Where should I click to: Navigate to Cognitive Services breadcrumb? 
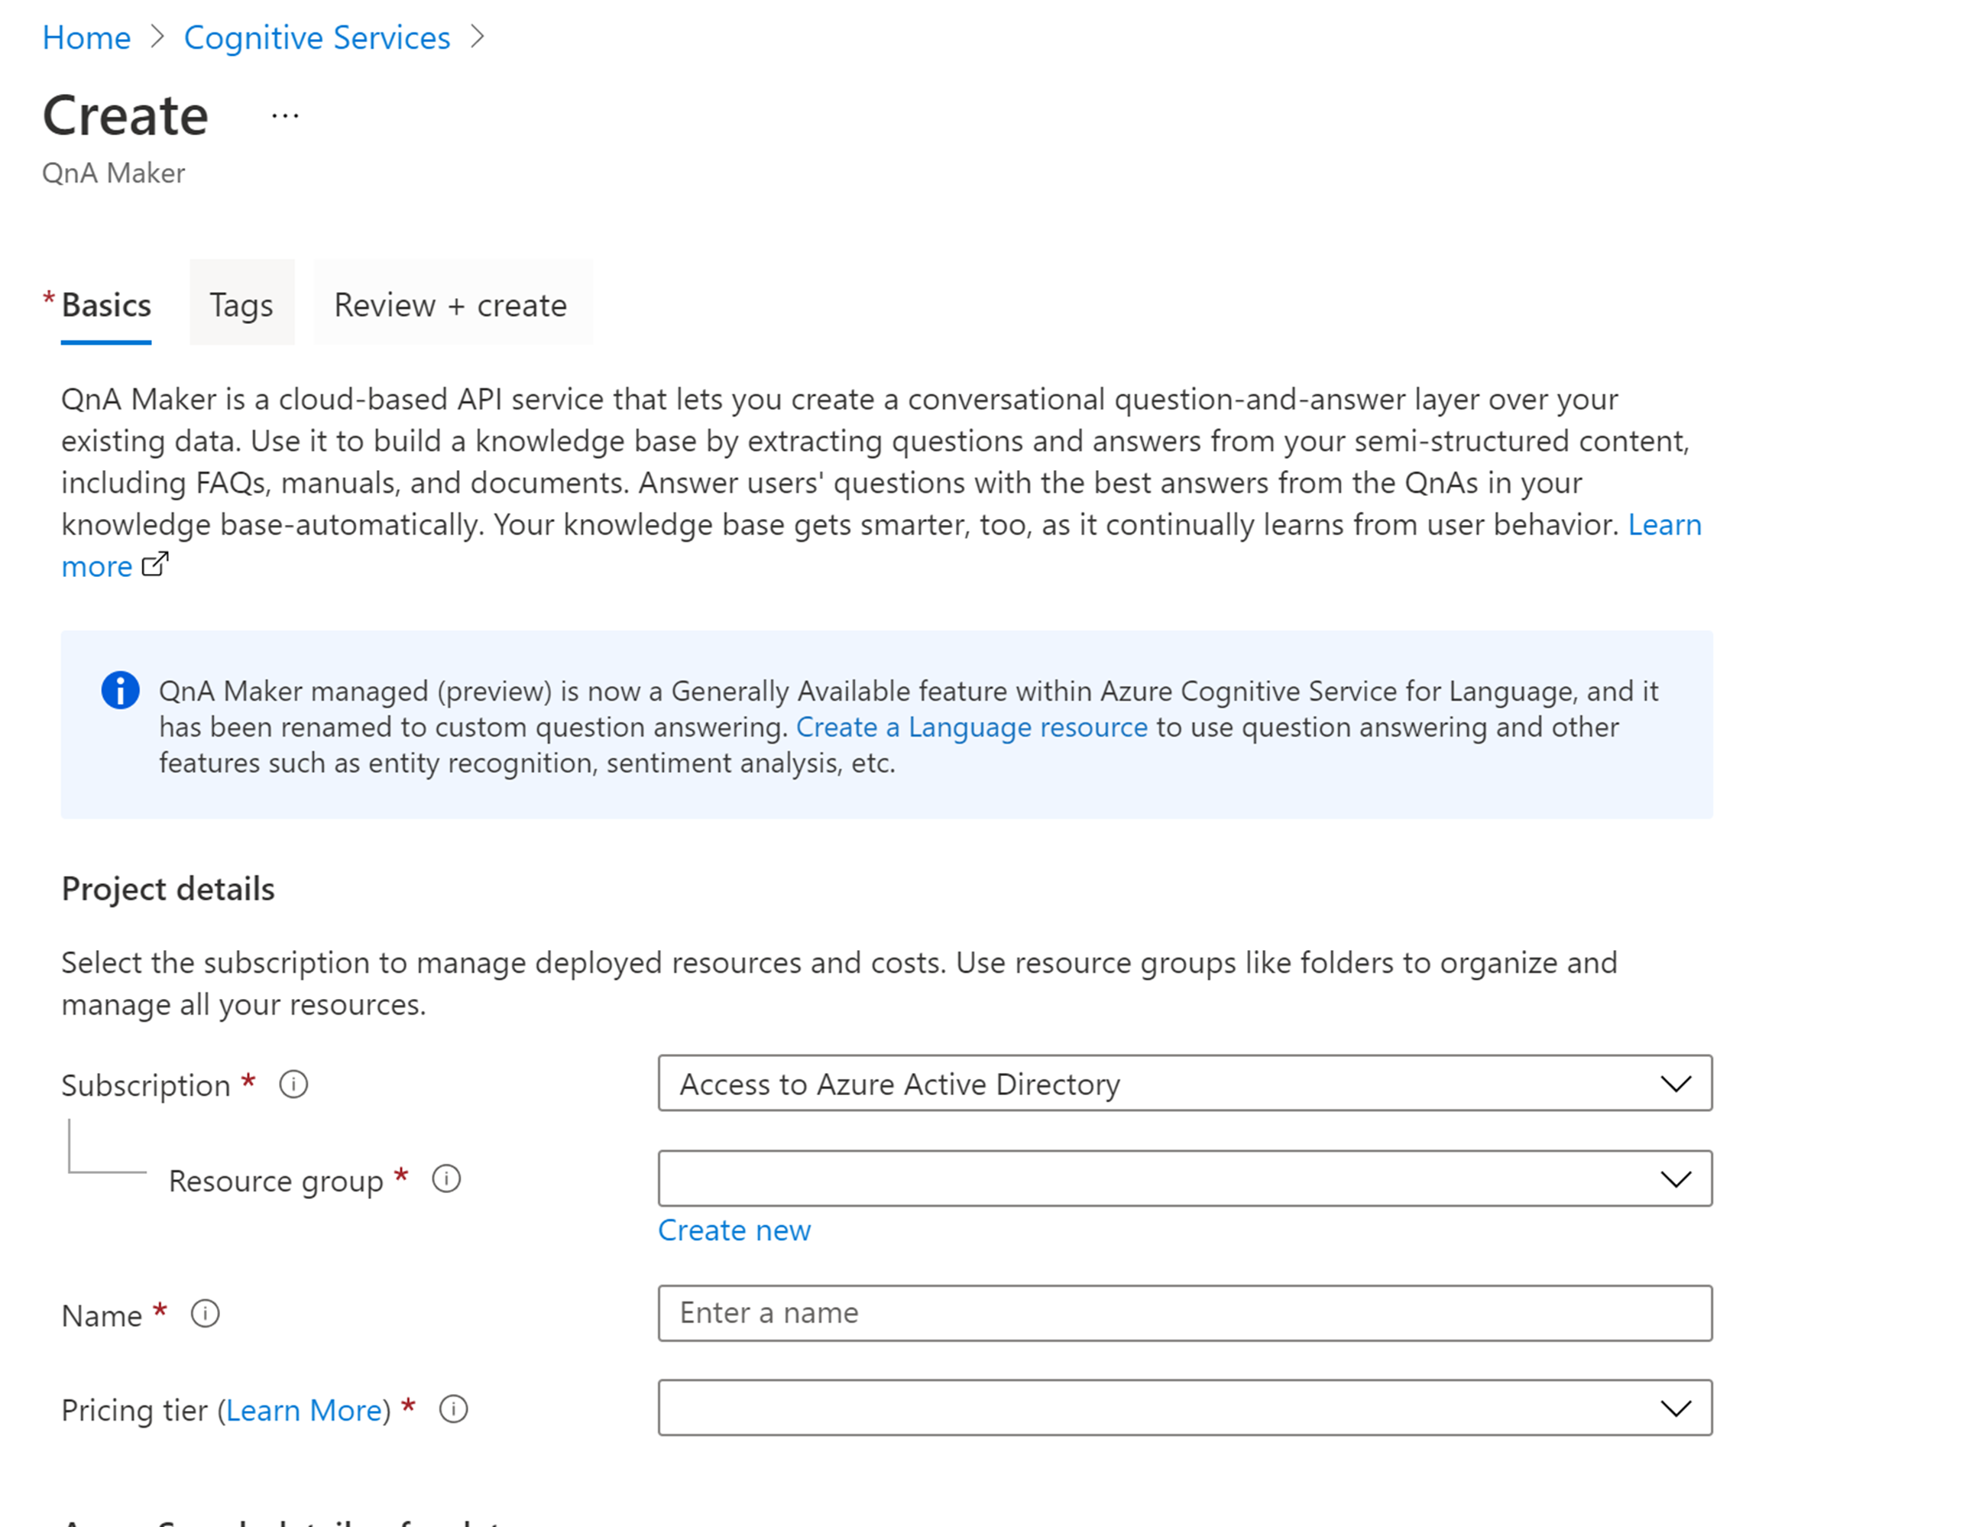[x=316, y=37]
